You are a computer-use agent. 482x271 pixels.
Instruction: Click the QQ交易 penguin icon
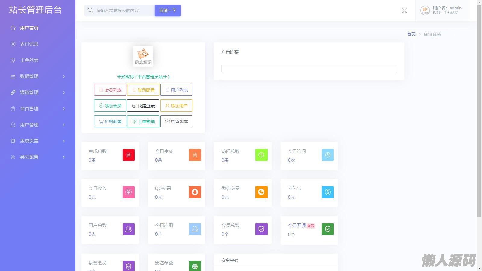point(195,192)
